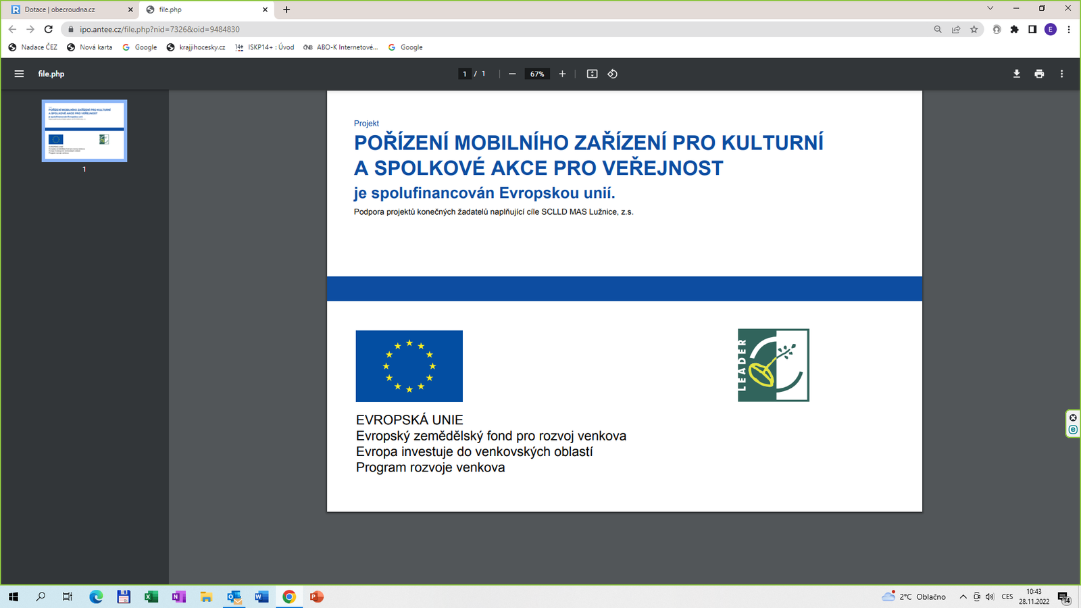1081x608 pixels.
Task: Open the first Google bookmark
Action: 140,47
